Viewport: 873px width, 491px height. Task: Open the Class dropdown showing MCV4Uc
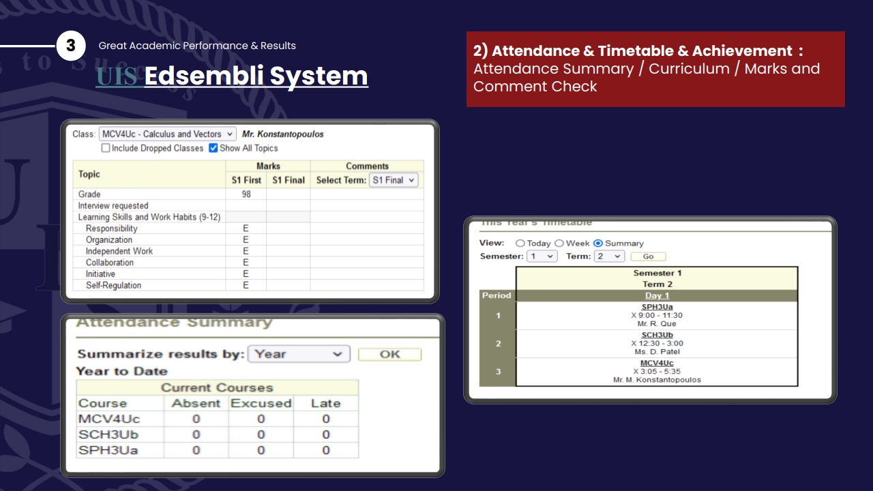(x=167, y=134)
